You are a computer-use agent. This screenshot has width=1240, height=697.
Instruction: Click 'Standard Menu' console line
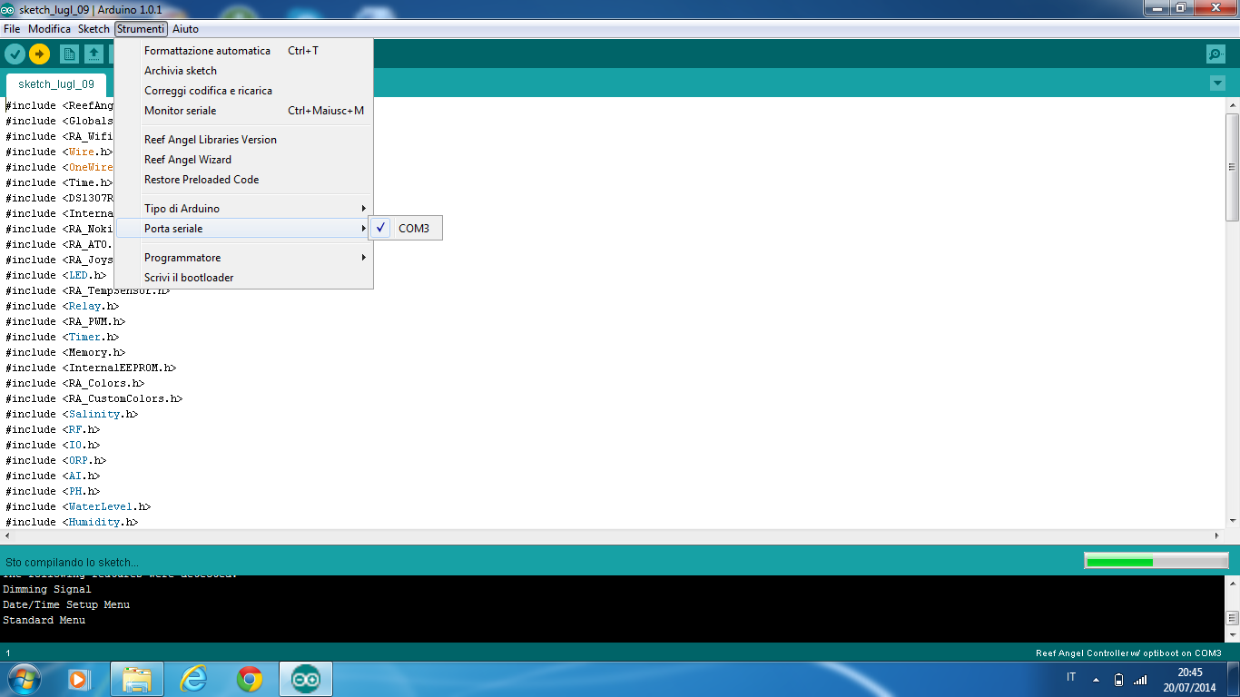[44, 620]
